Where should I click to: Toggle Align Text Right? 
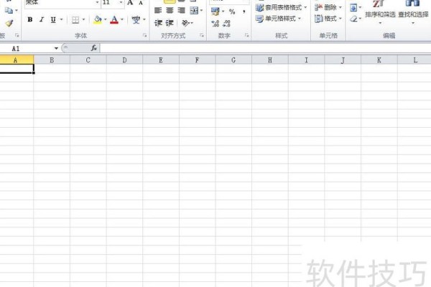[182, 11]
